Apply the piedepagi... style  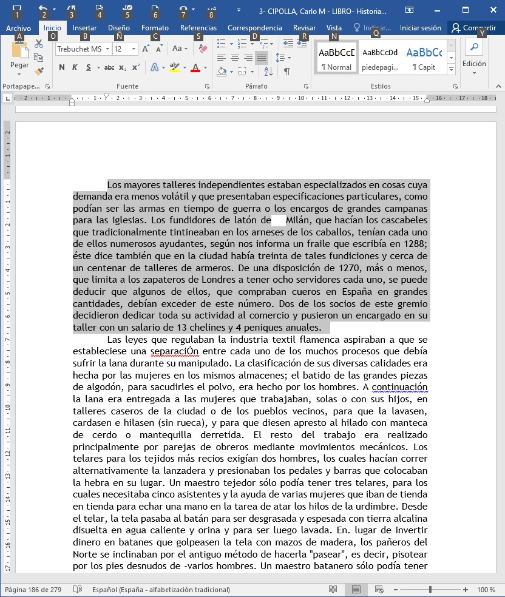coord(380,57)
